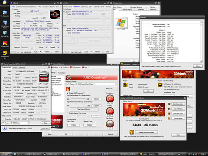The image size is (208, 156).
Task: Toggle the UEFI checkbox in GPU-Z
Action: pyautogui.click(x=44, y=84)
